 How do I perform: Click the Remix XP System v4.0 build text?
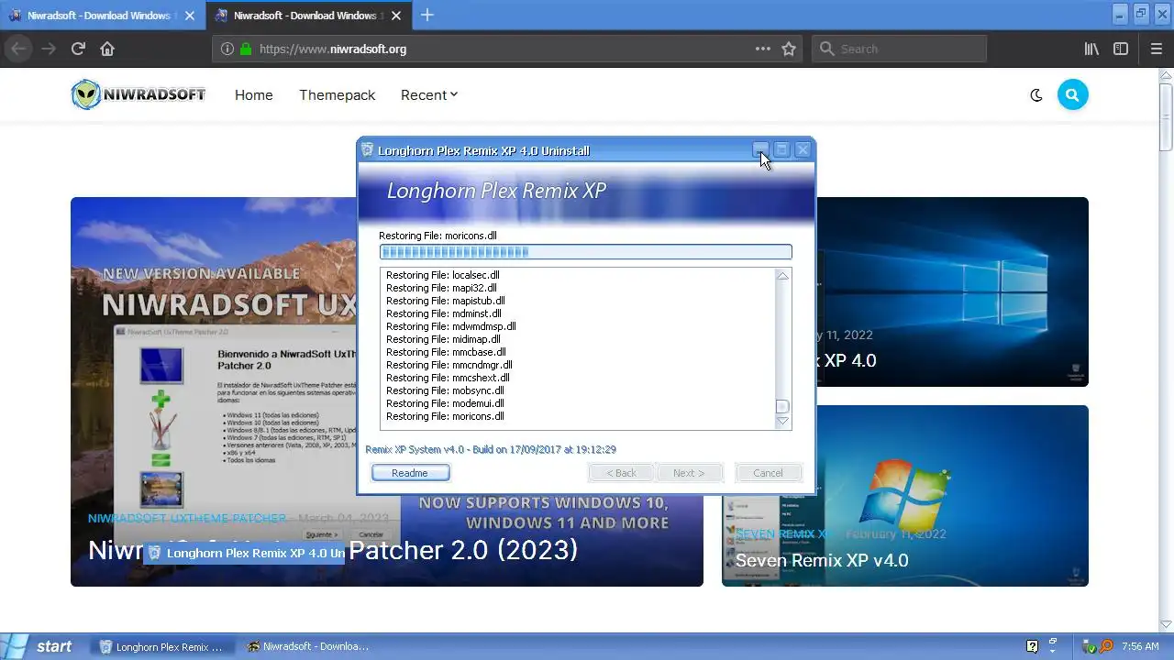[x=491, y=449]
